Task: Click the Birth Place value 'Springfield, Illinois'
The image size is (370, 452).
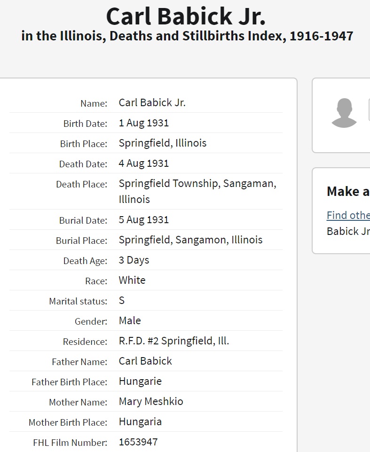Action: (162, 143)
